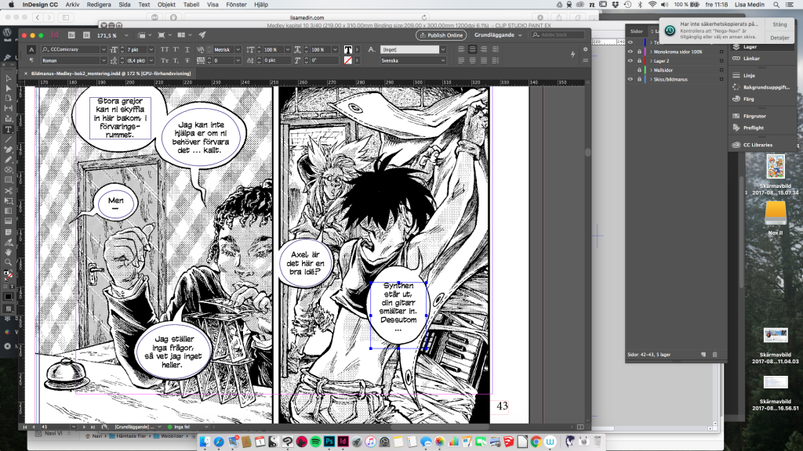Center-align the paragraph text
The width and height of the screenshot is (803, 451).
[473, 49]
